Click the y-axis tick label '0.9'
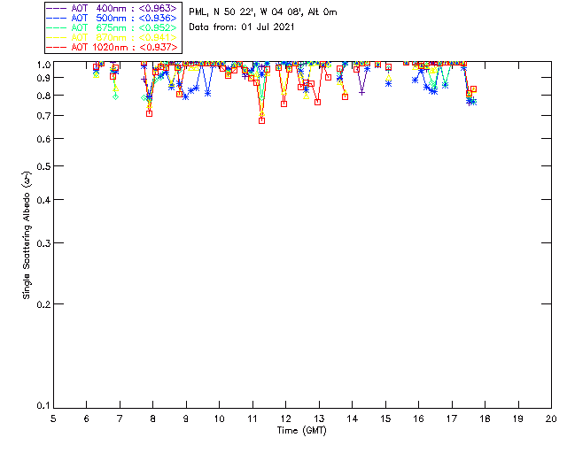567x453 pixels. (x=43, y=78)
